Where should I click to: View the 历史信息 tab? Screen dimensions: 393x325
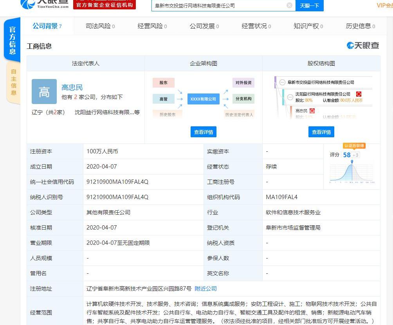click(x=361, y=26)
